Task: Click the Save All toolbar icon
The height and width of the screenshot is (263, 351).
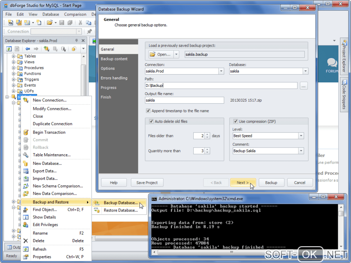Action: pyautogui.click(x=70, y=23)
